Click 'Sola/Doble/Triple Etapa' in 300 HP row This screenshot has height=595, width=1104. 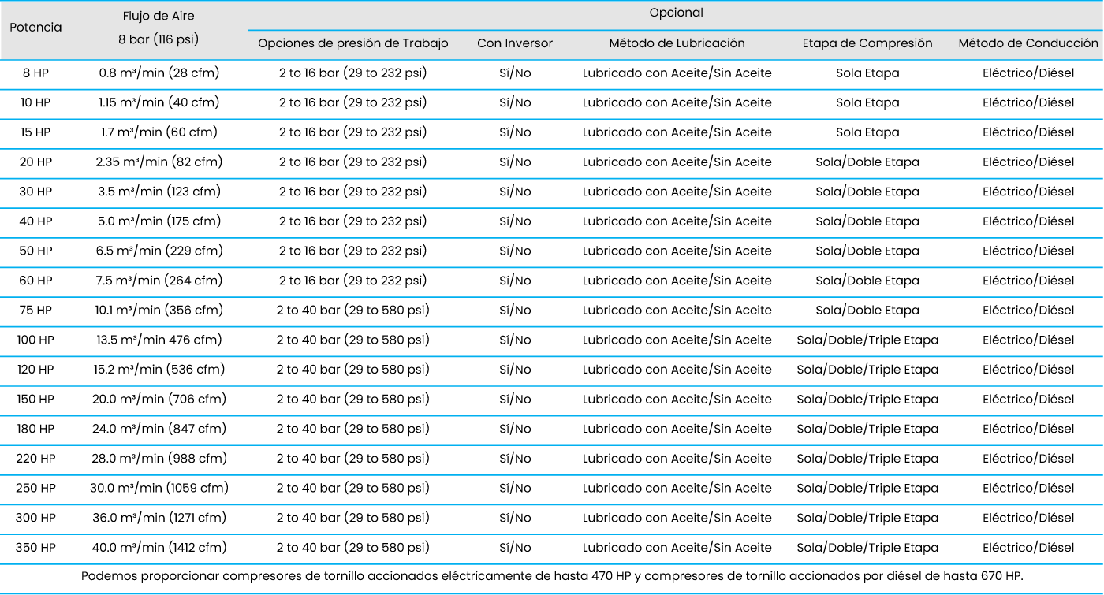867,518
